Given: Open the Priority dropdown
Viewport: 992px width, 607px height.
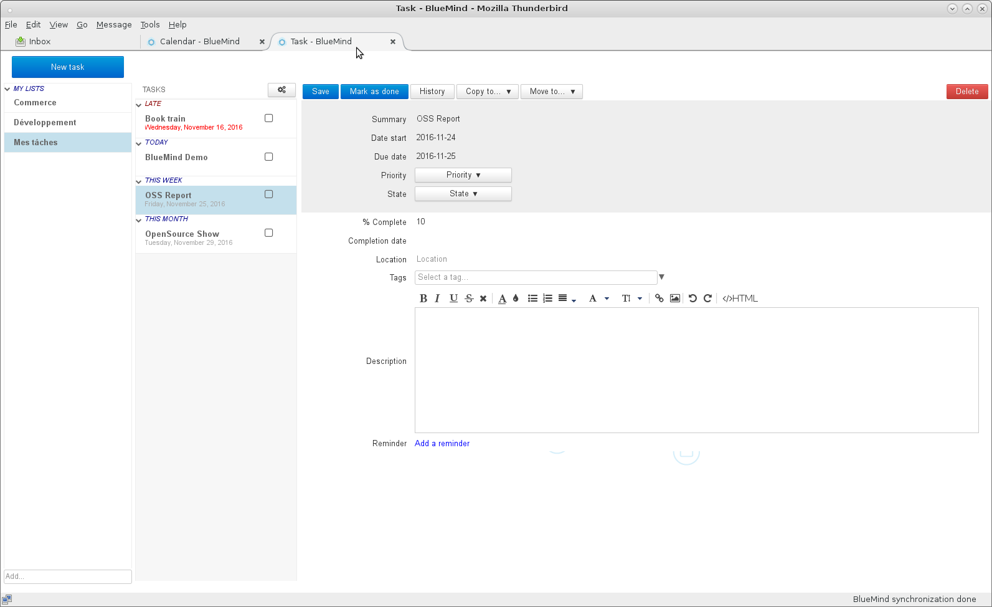Looking at the screenshot, I should click(463, 175).
